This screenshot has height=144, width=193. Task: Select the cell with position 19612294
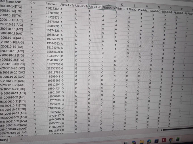tap(54, 84)
